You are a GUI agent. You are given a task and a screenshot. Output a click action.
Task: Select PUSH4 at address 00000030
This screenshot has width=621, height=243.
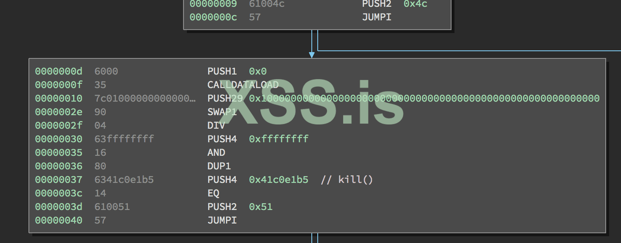click(x=222, y=139)
